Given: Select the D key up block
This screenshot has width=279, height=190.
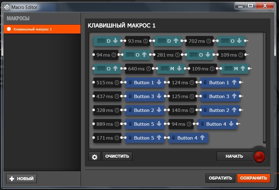Looking at the screenshot, I should [167, 41].
